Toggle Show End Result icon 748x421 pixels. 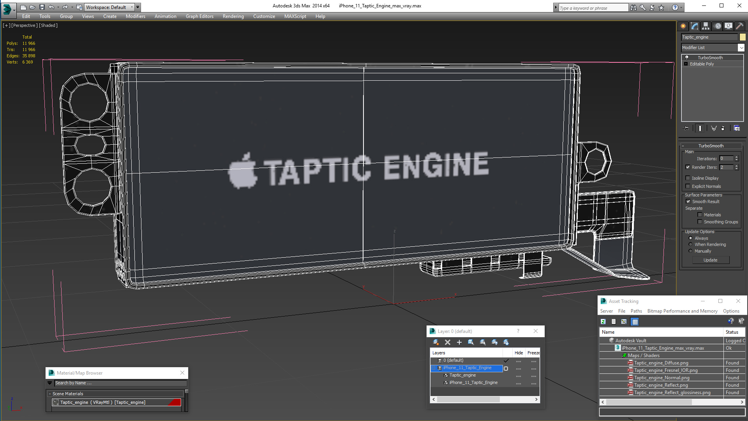(700, 128)
